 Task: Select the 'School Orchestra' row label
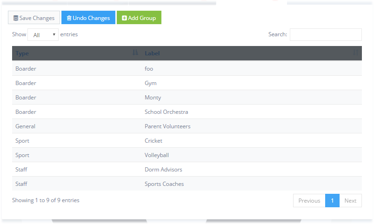(166, 112)
